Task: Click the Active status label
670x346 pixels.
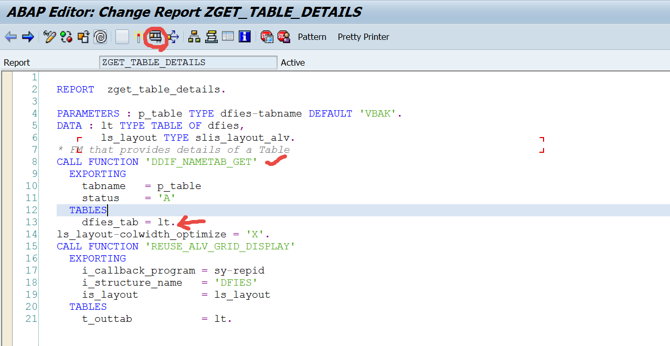Action: (292, 62)
